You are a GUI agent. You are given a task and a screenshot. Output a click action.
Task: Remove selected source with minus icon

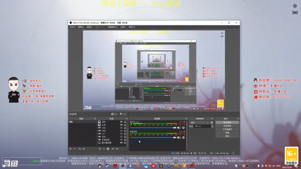tap(104, 149)
